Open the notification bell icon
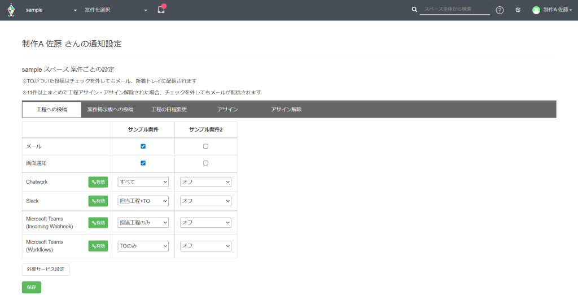The height and width of the screenshot is (295, 578). click(x=161, y=10)
